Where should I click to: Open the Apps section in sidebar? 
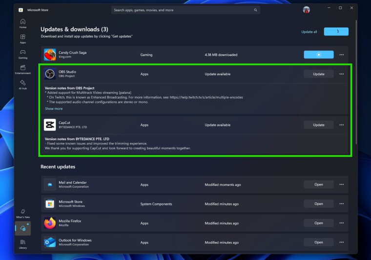pyautogui.click(x=23, y=39)
